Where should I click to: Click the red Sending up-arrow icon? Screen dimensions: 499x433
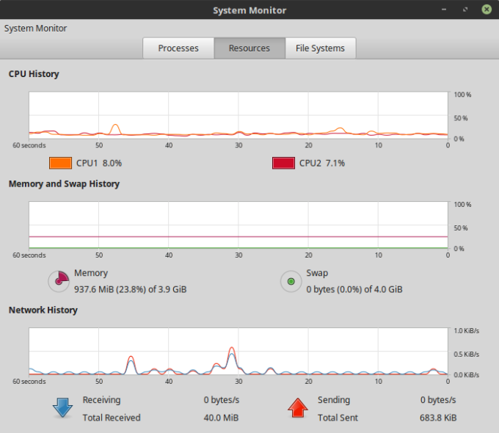(x=298, y=408)
